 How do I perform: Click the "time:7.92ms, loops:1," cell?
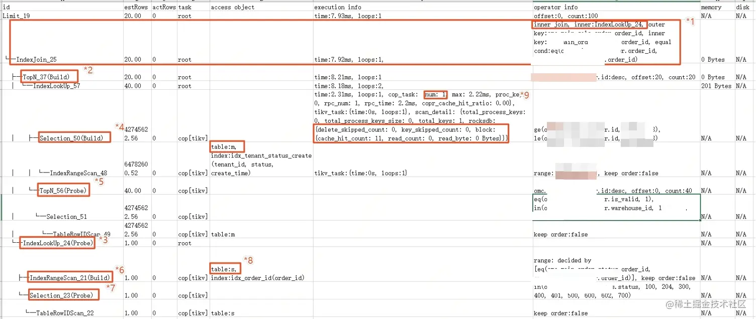click(422, 42)
